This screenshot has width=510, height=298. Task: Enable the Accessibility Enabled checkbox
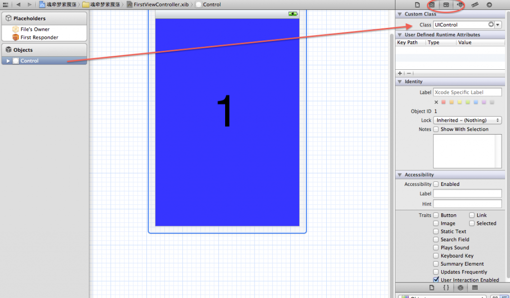pyautogui.click(x=436, y=184)
